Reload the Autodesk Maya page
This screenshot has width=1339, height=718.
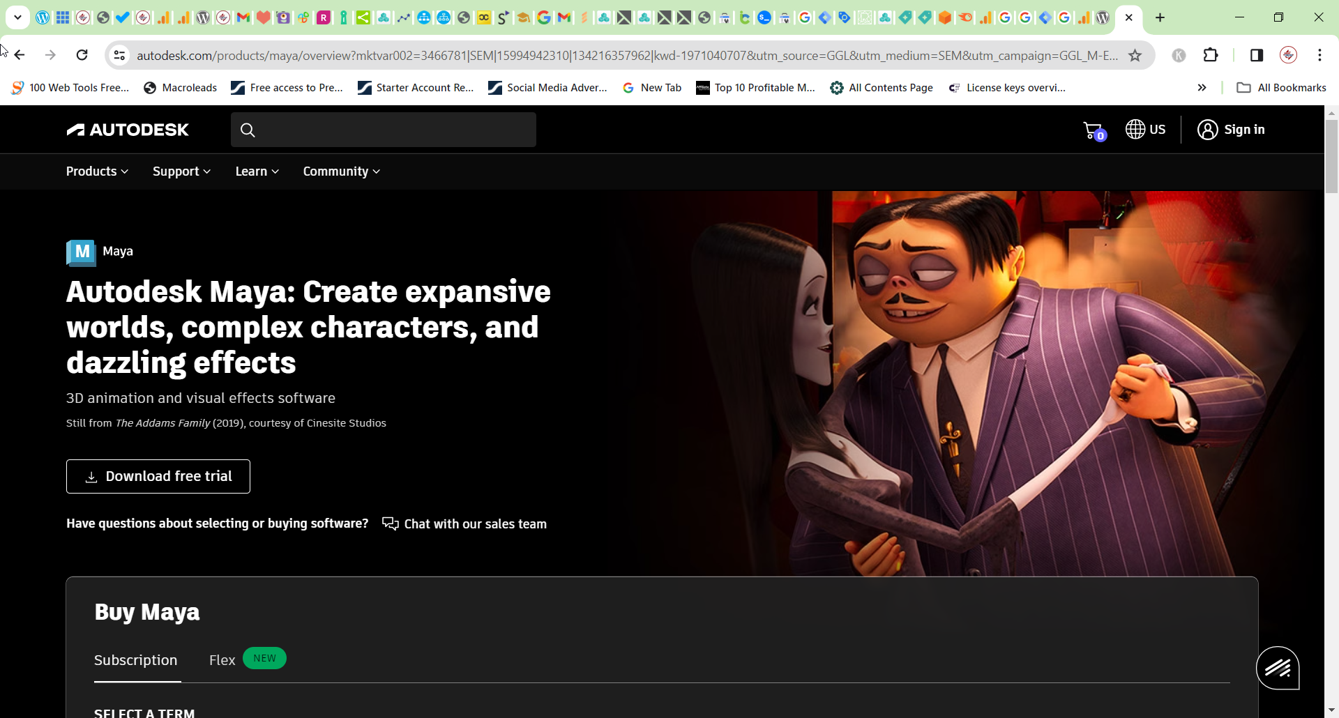coord(82,55)
